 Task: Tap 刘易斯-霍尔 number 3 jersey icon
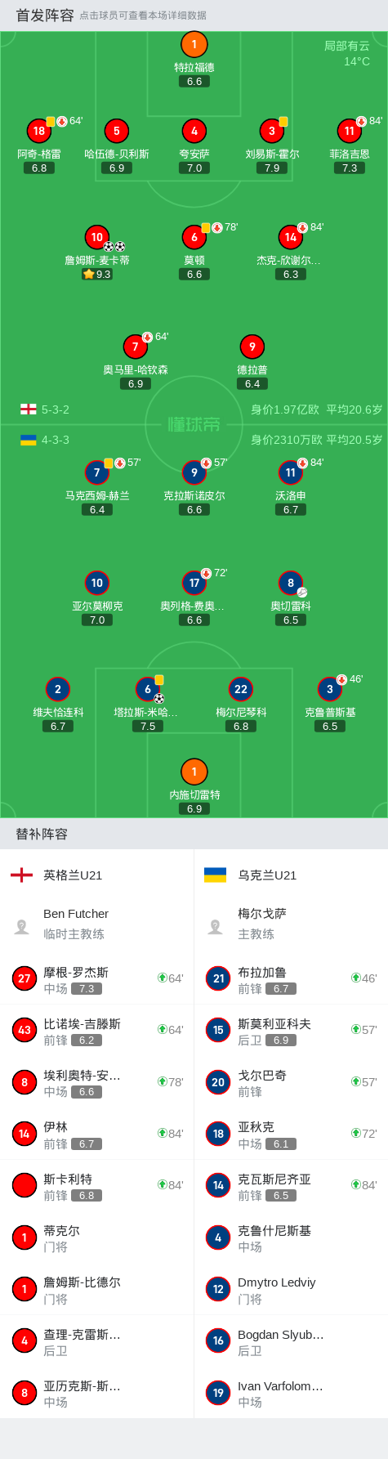(x=272, y=131)
